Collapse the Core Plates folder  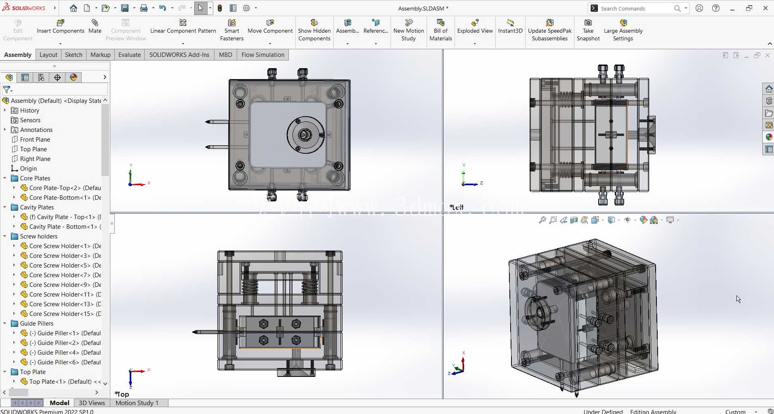click(x=5, y=178)
